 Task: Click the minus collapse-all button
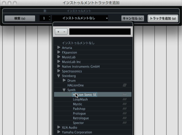(64, 32)
